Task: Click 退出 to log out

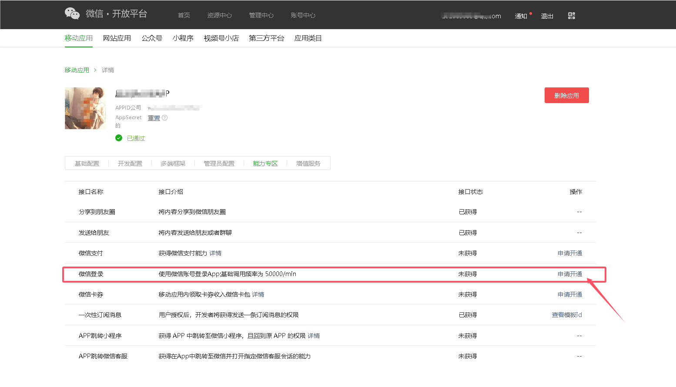Action: 547,16
